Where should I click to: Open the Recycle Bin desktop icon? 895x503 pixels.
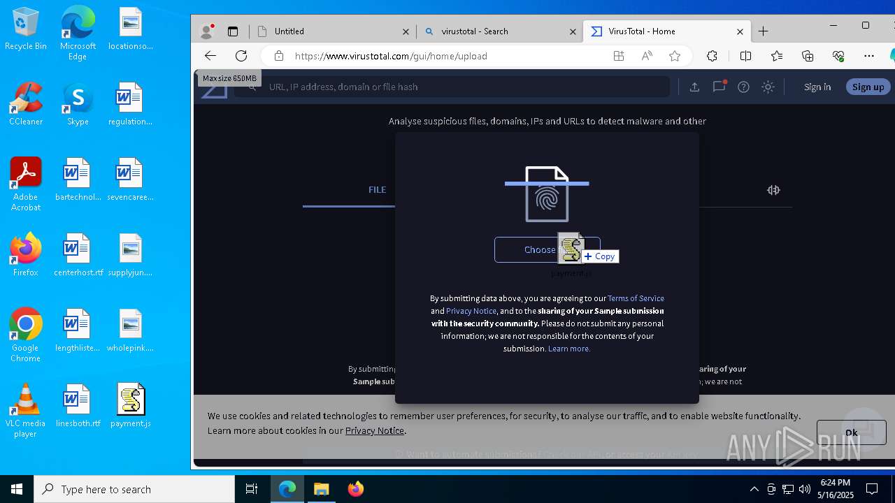[x=26, y=29]
